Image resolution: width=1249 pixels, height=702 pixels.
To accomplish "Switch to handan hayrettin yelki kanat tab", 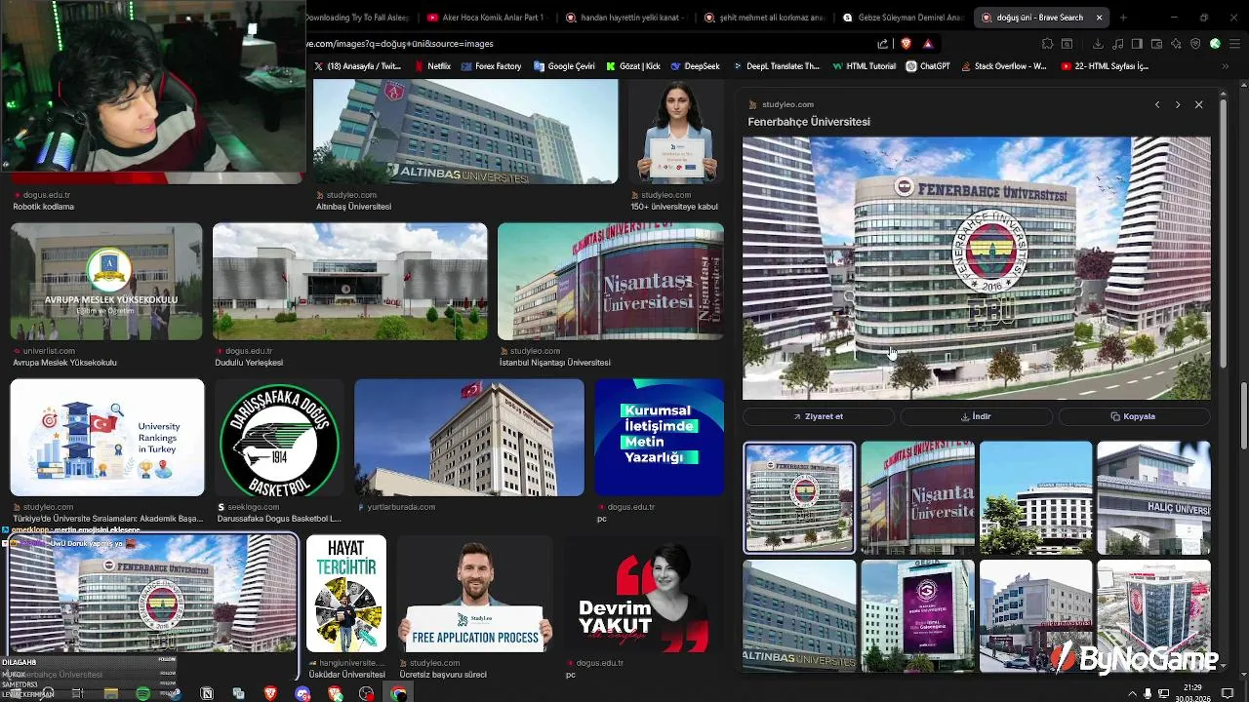I will point(624,18).
